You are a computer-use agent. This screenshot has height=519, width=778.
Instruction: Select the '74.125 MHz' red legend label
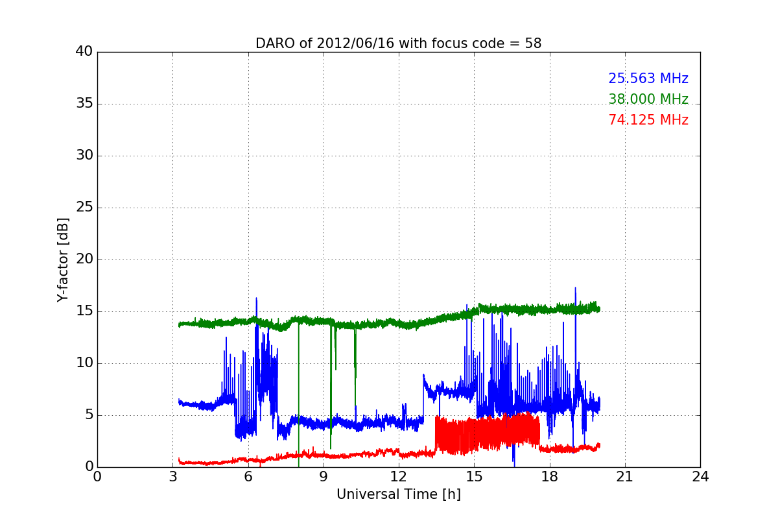coord(648,120)
